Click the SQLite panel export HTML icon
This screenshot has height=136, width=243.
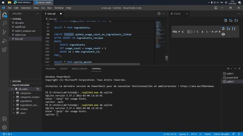231,20
